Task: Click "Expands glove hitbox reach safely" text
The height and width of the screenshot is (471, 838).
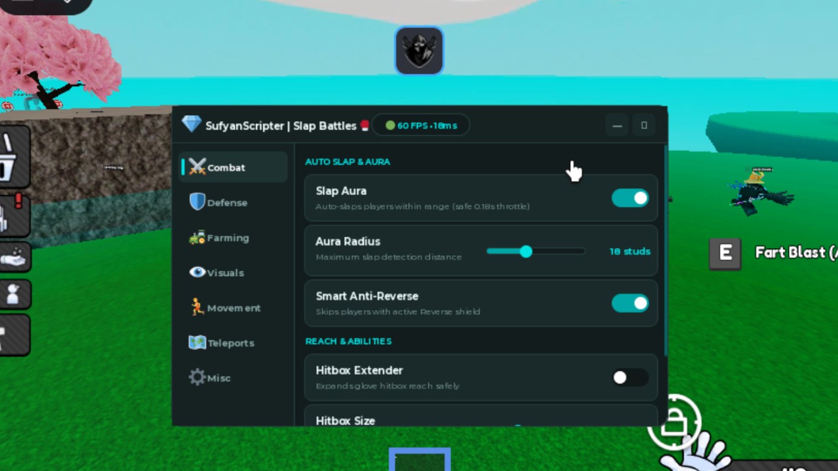Action: click(388, 386)
